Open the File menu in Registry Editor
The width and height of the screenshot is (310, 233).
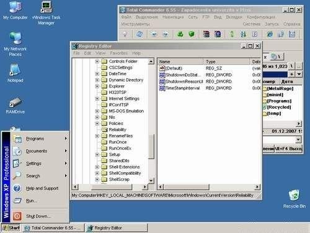[76, 53]
